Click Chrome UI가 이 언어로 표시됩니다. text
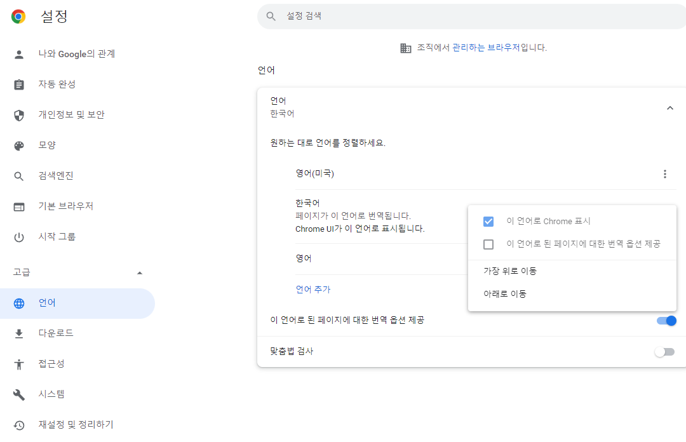The image size is (686, 442). [x=360, y=229]
